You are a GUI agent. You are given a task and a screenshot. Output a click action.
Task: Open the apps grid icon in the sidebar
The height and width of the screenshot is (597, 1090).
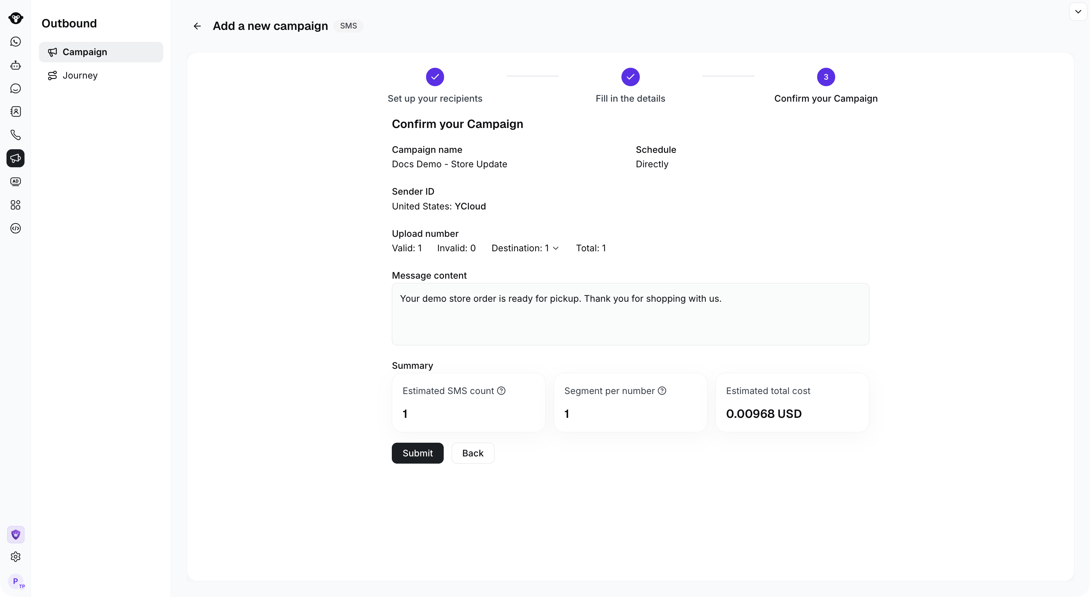15,205
